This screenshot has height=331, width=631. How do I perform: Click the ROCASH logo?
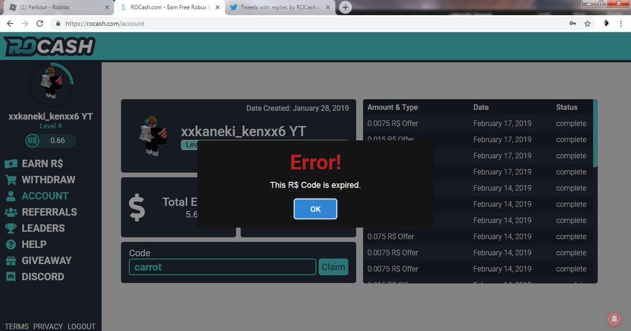(49, 47)
